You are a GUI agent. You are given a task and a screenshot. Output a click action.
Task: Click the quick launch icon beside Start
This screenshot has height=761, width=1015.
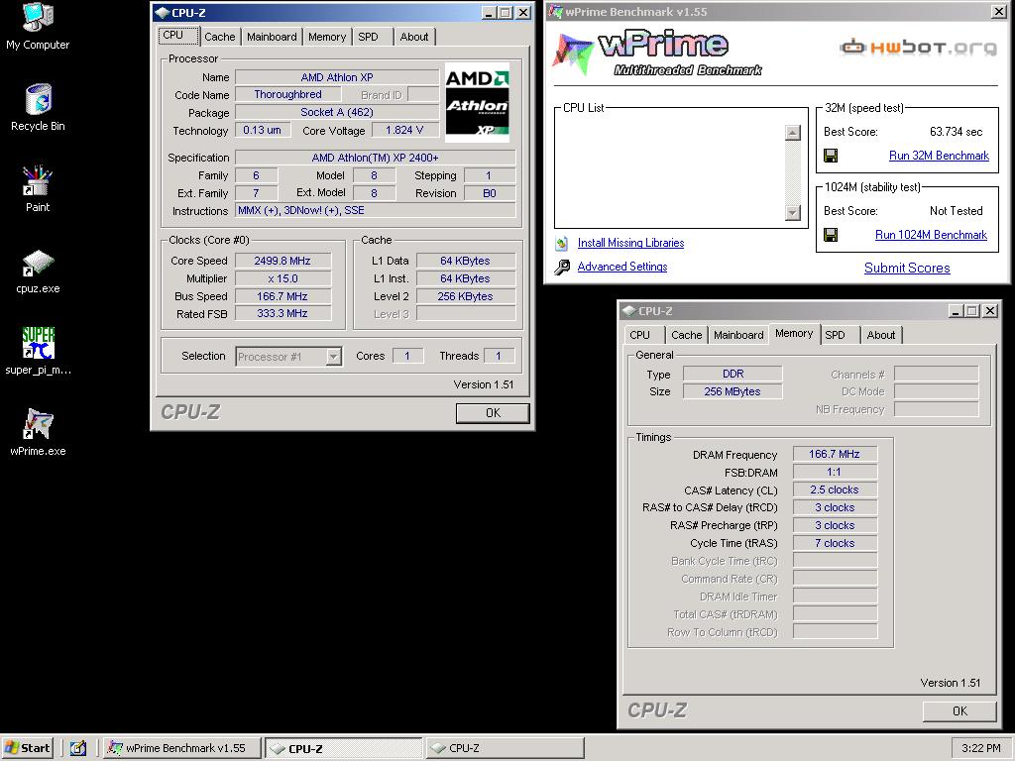tap(77, 748)
